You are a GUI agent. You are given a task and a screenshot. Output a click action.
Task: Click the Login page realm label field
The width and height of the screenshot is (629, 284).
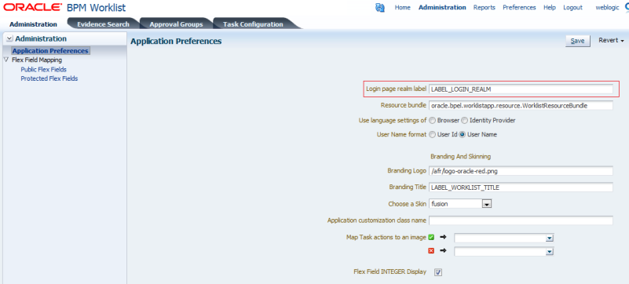pos(521,89)
